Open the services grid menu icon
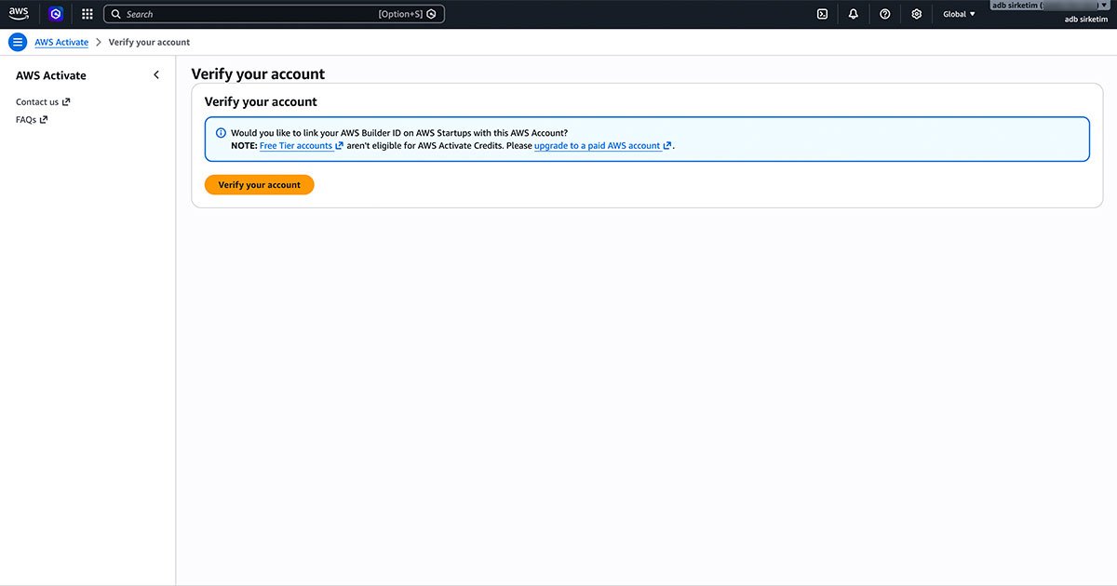 pyautogui.click(x=87, y=14)
